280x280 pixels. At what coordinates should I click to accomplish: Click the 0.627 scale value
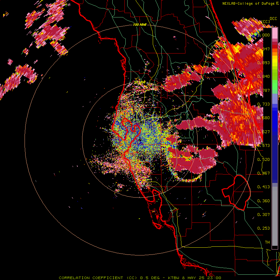[264, 132]
